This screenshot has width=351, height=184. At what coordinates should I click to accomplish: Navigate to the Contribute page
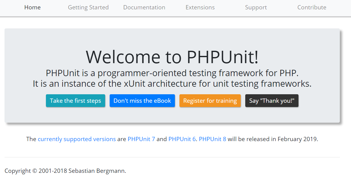tap(312, 8)
